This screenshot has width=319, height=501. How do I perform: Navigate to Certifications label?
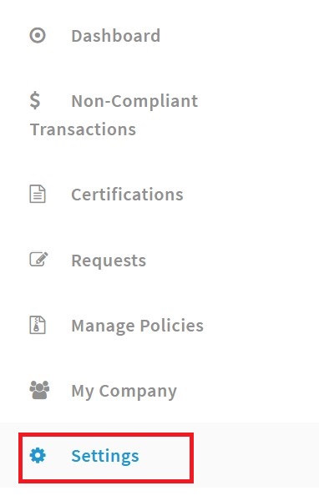[127, 195]
